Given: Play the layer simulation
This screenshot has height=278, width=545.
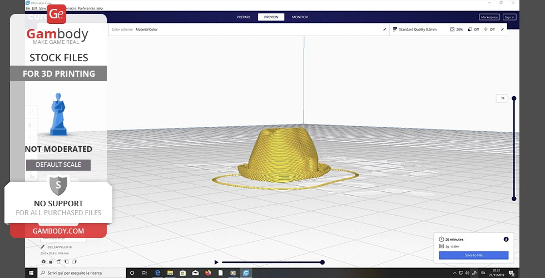Looking at the screenshot, I should click(x=216, y=262).
